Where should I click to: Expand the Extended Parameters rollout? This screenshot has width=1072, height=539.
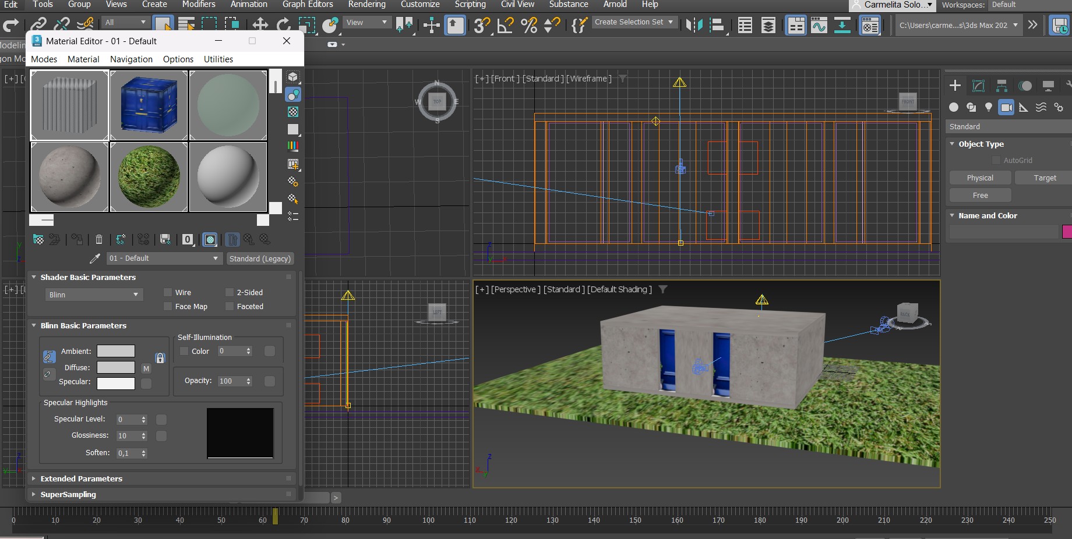click(x=81, y=478)
